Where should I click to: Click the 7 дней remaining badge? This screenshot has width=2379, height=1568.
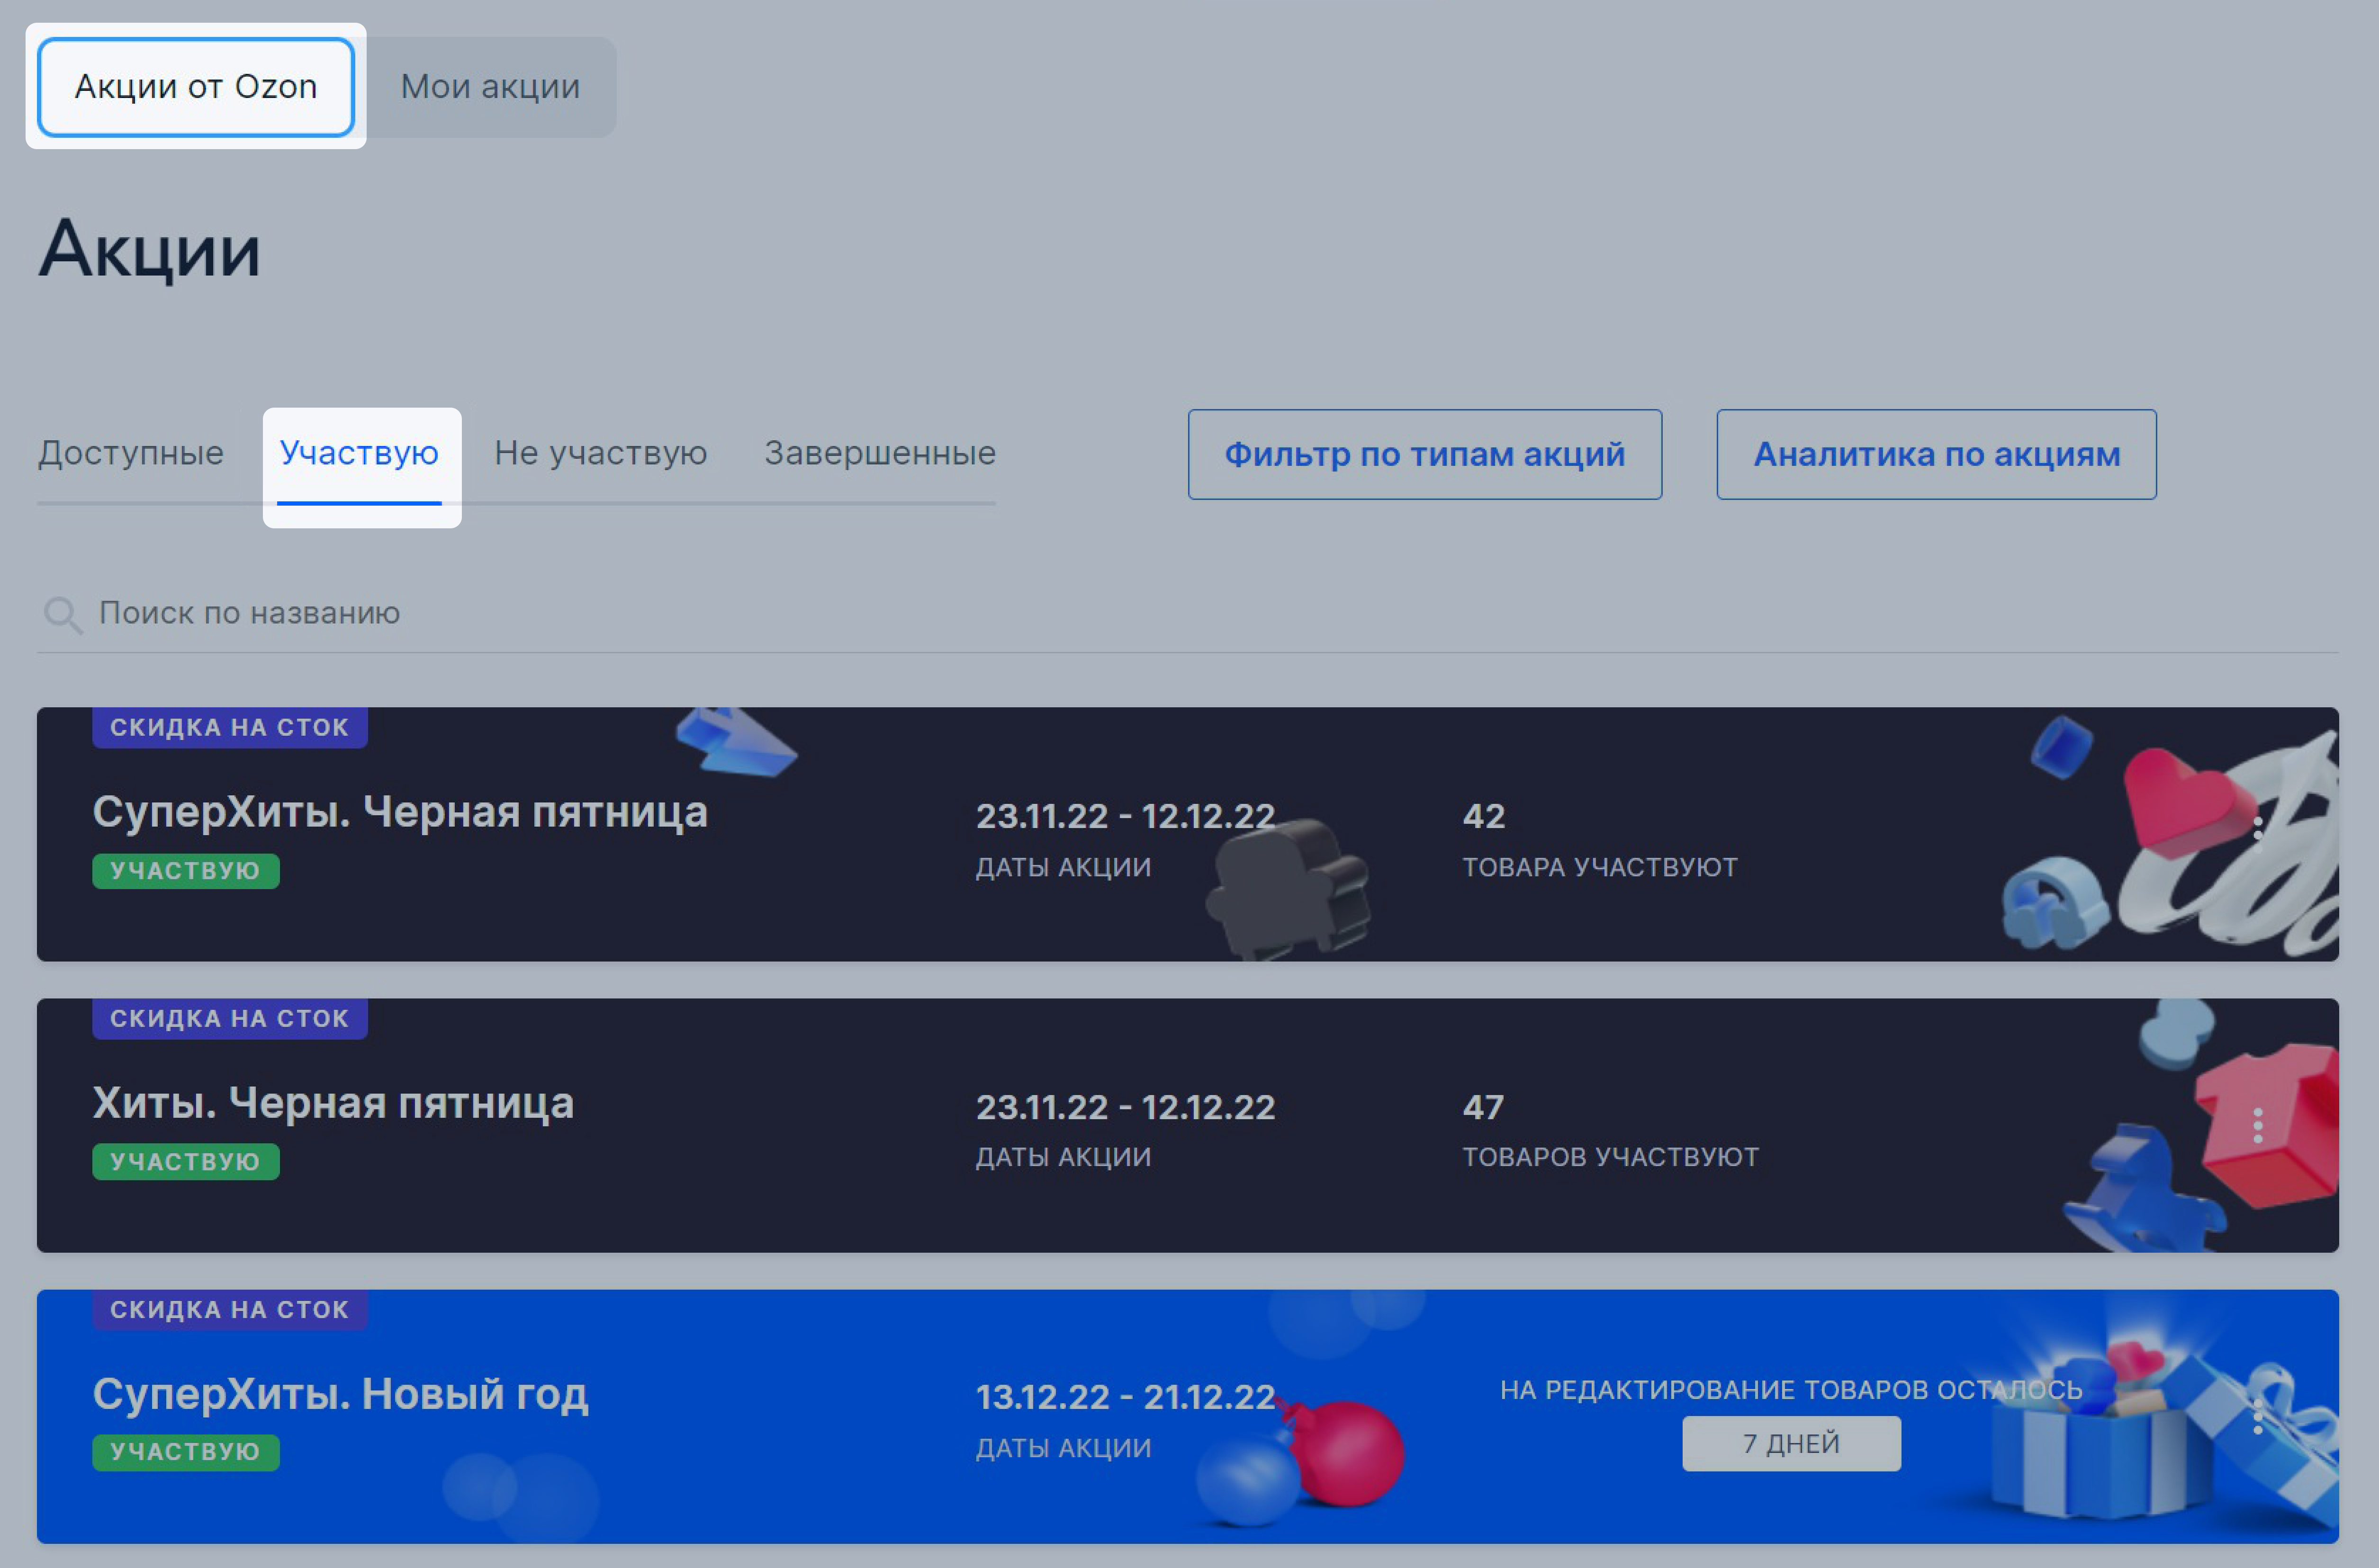[x=1792, y=1444]
